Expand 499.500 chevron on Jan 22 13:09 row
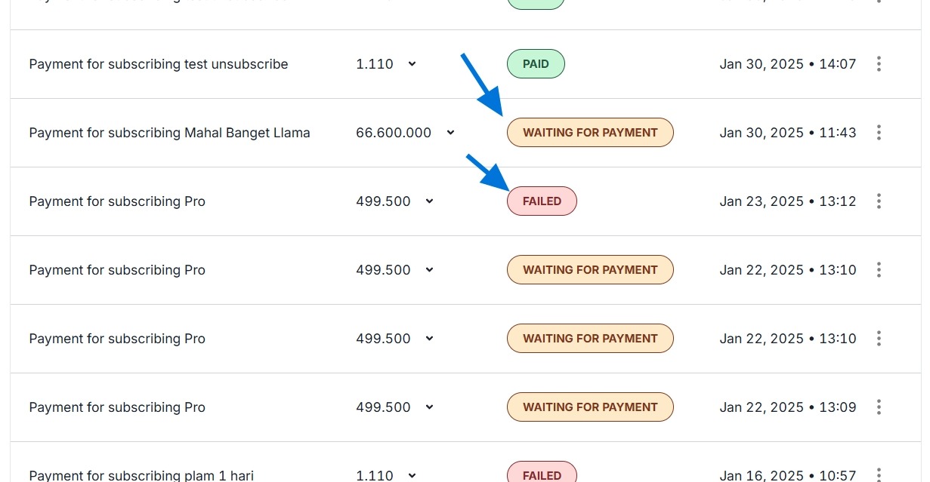This screenshot has height=482, width=930. pyautogui.click(x=429, y=407)
